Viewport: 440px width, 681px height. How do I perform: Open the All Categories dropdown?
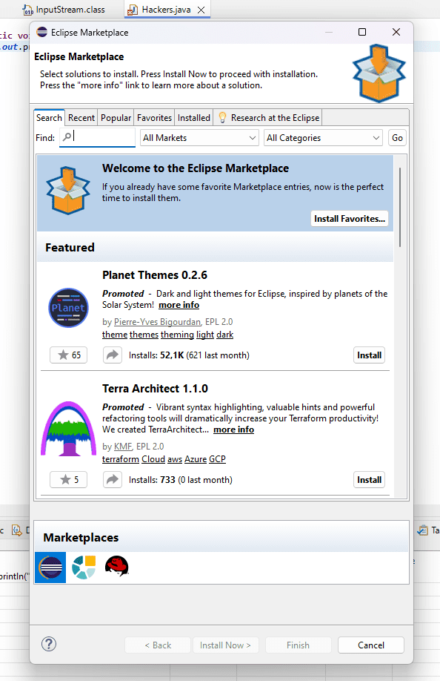324,138
